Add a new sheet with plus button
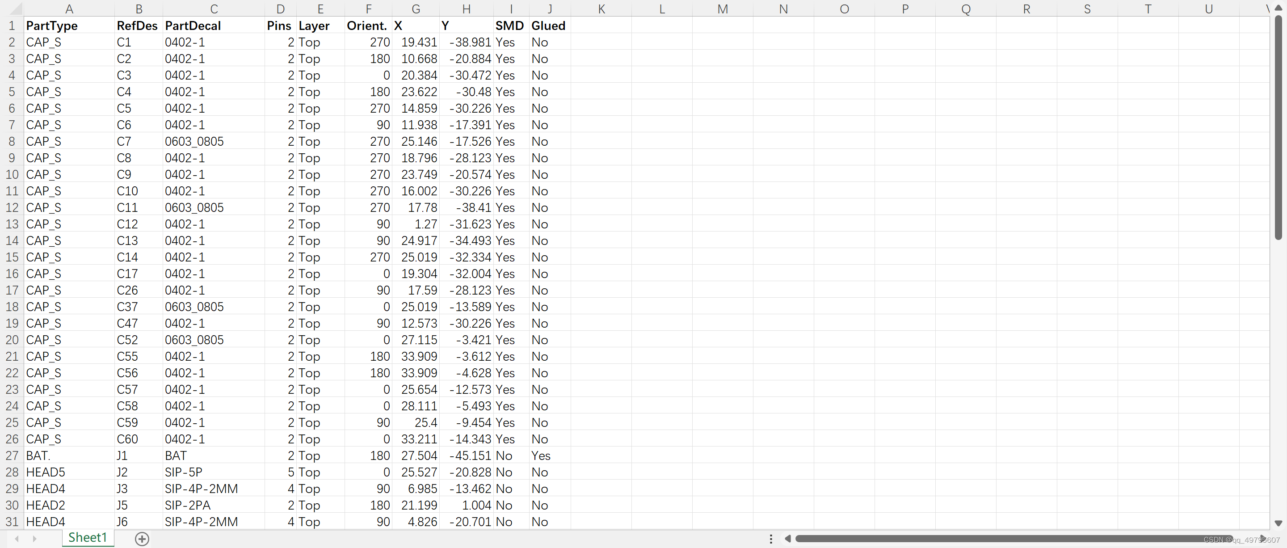The image size is (1287, 548). [x=142, y=539]
